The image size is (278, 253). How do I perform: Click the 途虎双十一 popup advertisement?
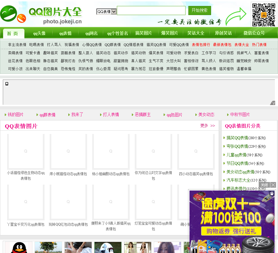pos(232,222)
